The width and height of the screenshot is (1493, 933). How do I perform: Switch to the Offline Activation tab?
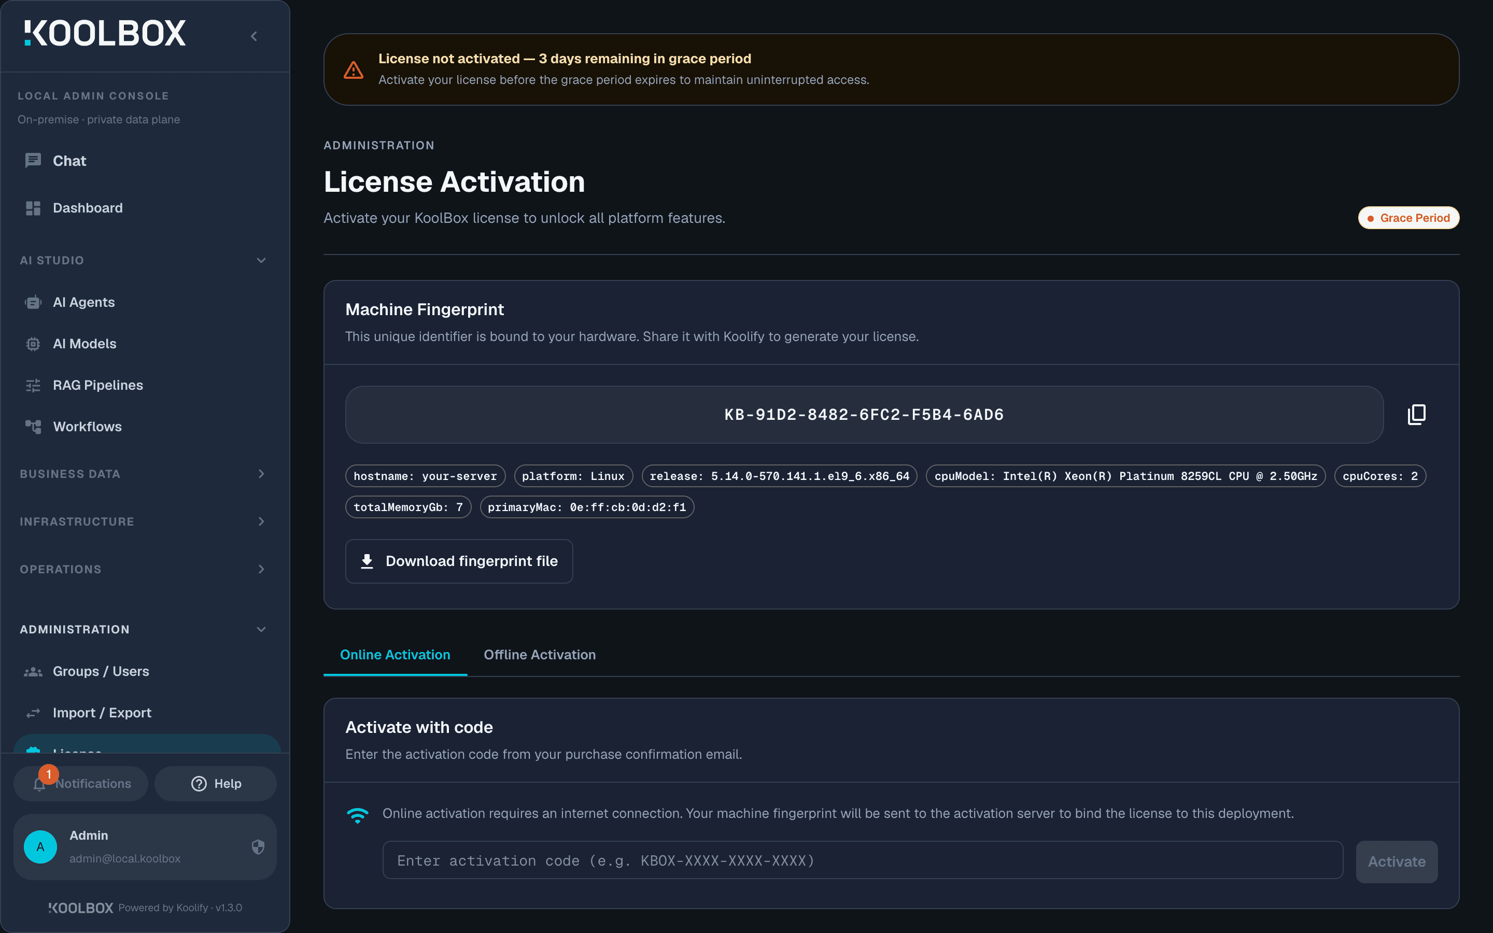(x=540, y=655)
